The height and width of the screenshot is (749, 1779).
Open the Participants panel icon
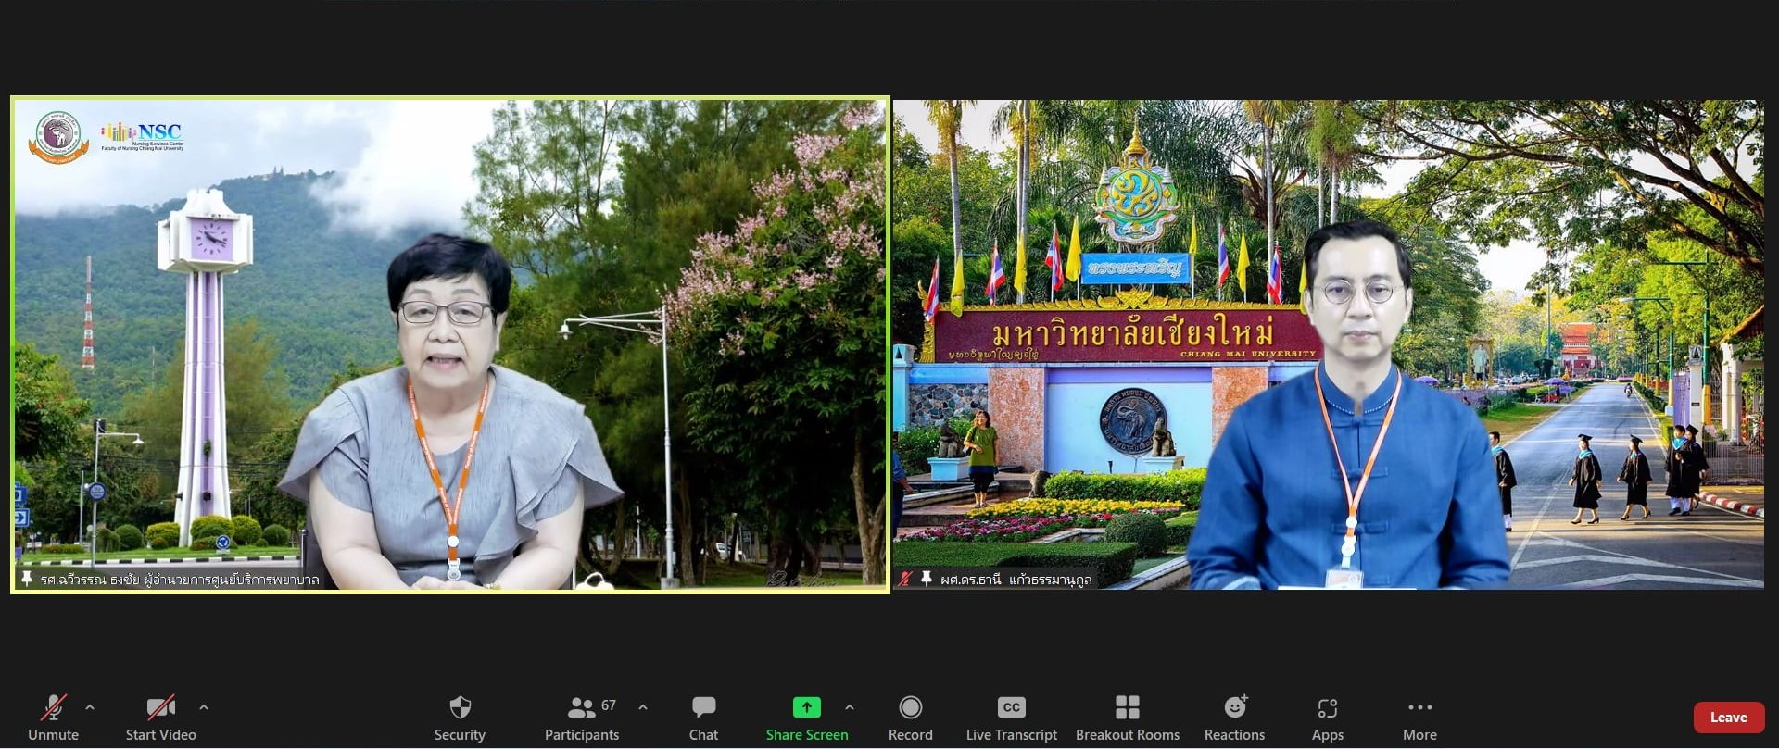point(581,708)
